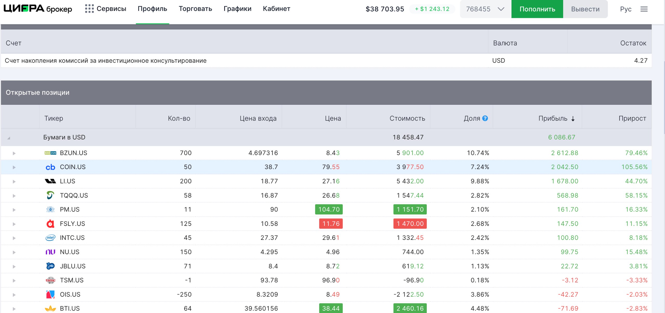Switch language via the Рус selector

click(625, 9)
